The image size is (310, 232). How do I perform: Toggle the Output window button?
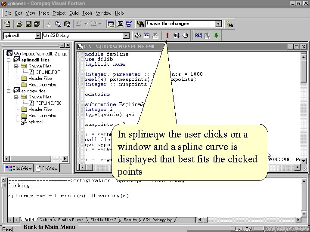click(x=120, y=24)
